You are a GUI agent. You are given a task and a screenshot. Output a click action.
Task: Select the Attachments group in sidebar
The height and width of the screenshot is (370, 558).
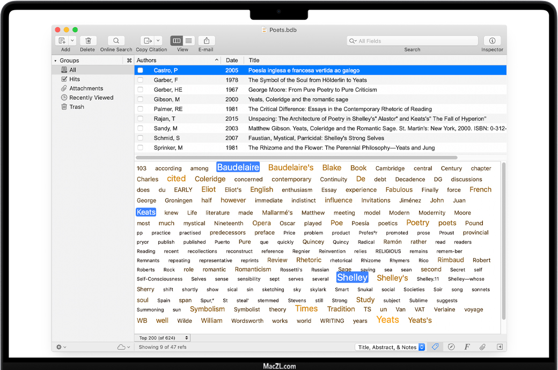[x=86, y=88]
